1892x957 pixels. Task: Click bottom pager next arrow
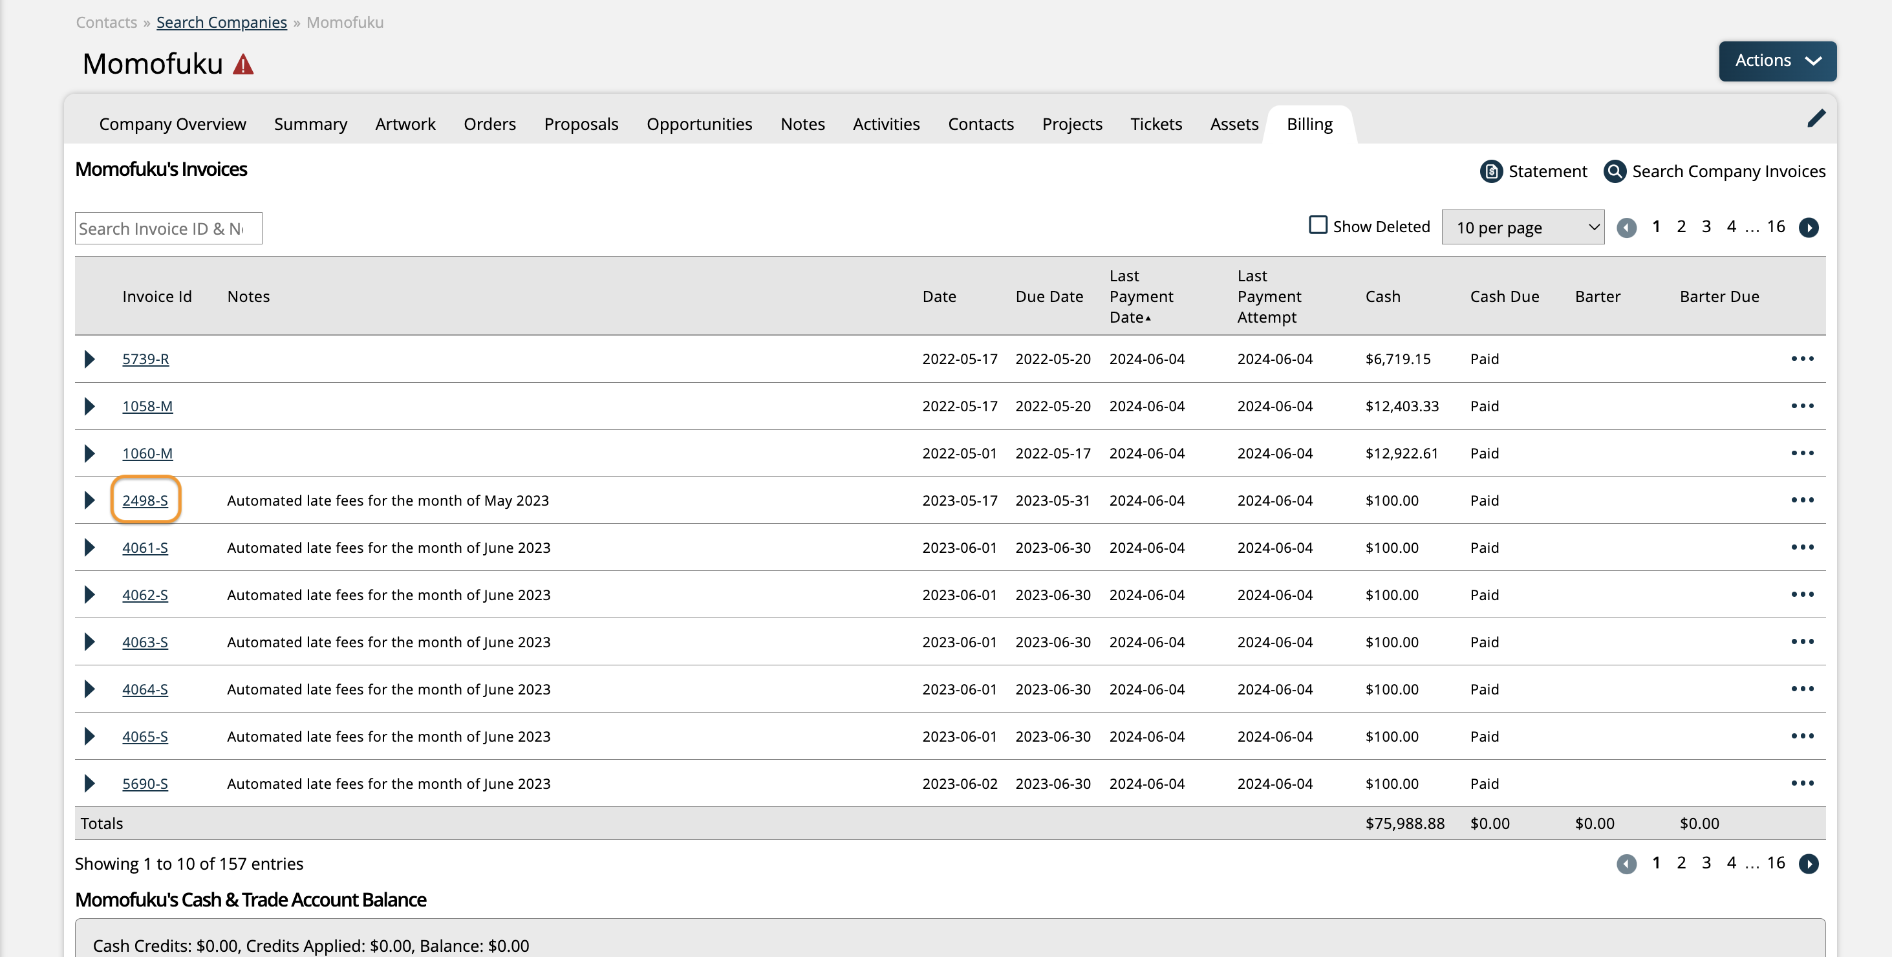coord(1809,864)
